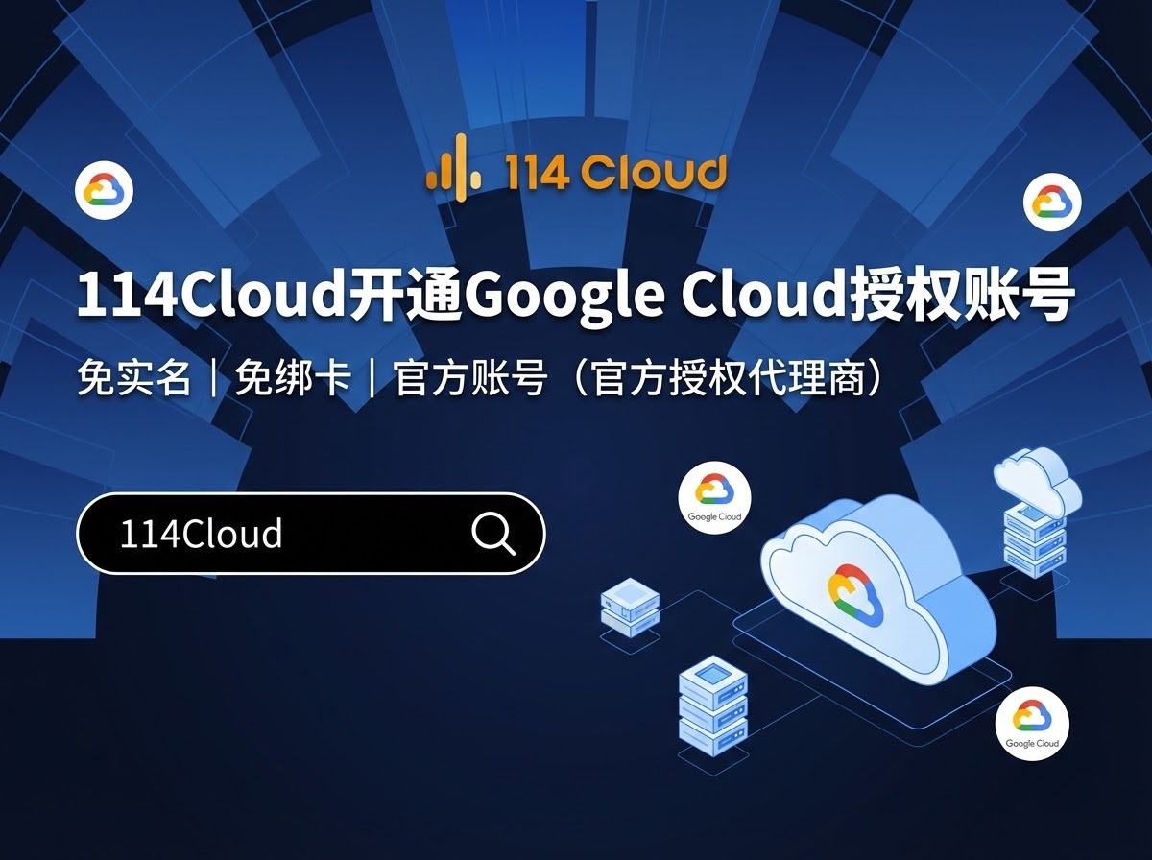Select the labeled Google Cloud badge beside the search bar

[714, 498]
